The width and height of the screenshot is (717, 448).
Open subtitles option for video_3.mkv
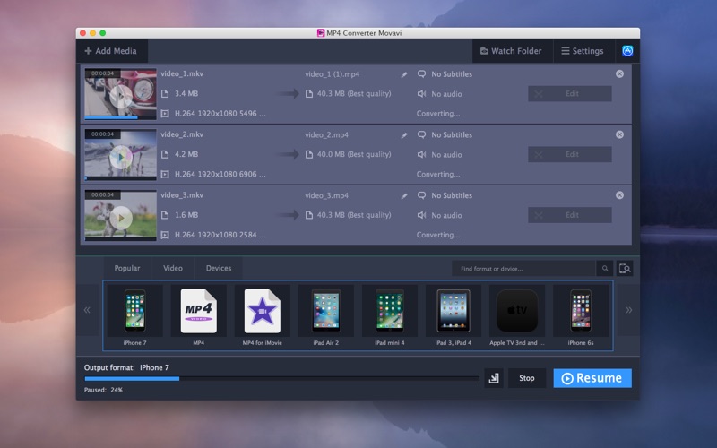click(445, 195)
